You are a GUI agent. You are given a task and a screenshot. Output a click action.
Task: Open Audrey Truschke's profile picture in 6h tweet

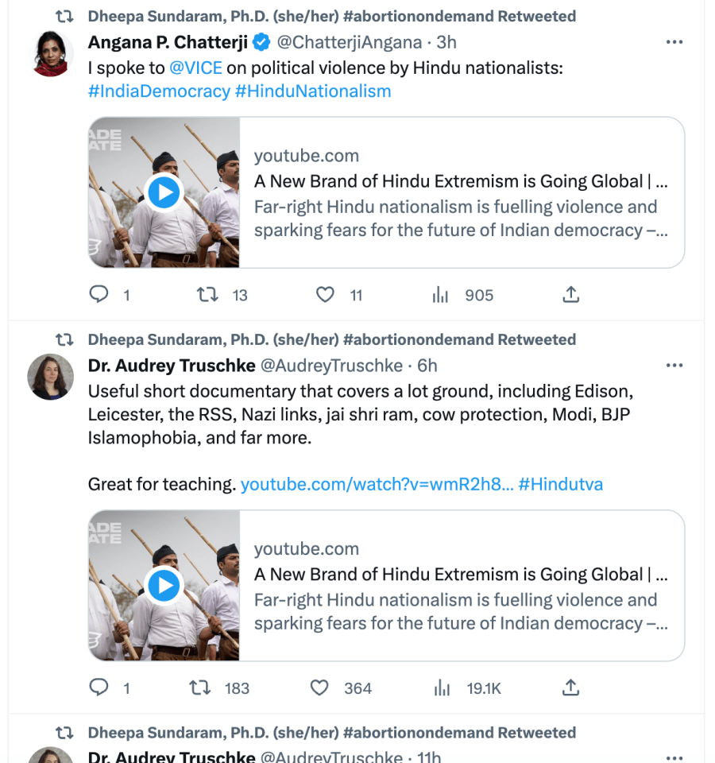coord(50,377)
